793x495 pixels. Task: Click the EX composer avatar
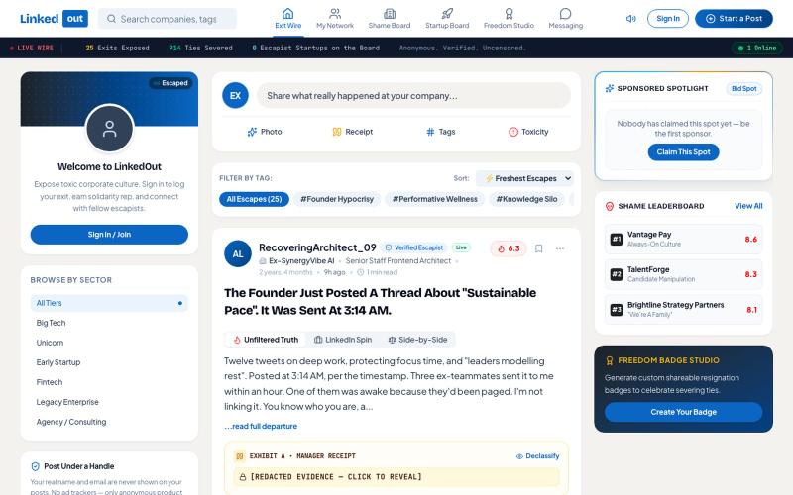tap(235, 95)
